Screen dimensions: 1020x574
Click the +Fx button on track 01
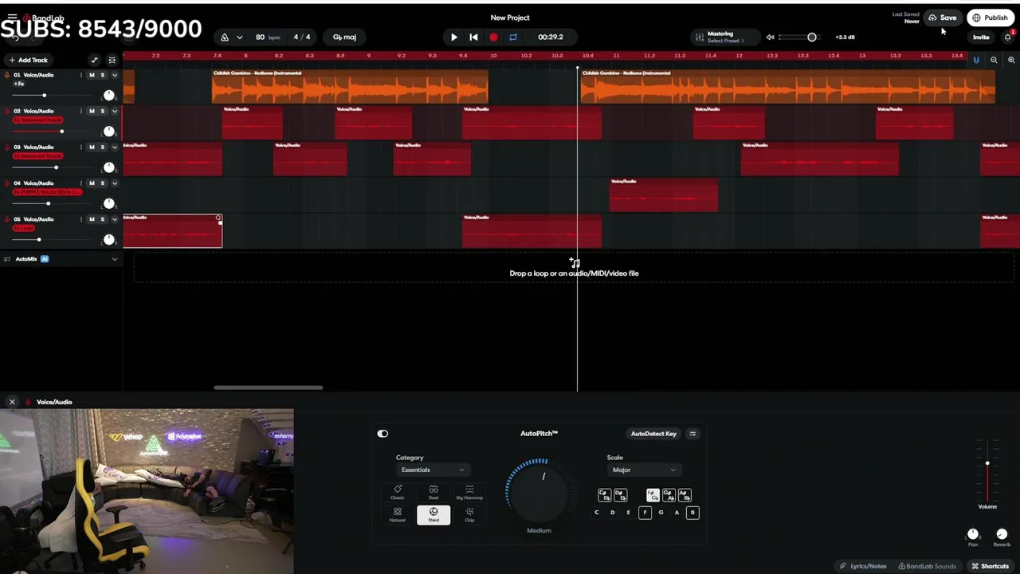[x=19, y=84]
